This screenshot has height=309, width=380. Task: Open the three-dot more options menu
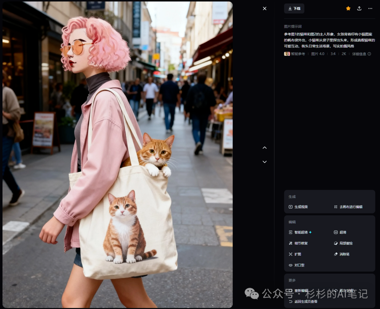pyautogui.click(x=370, y=8)
